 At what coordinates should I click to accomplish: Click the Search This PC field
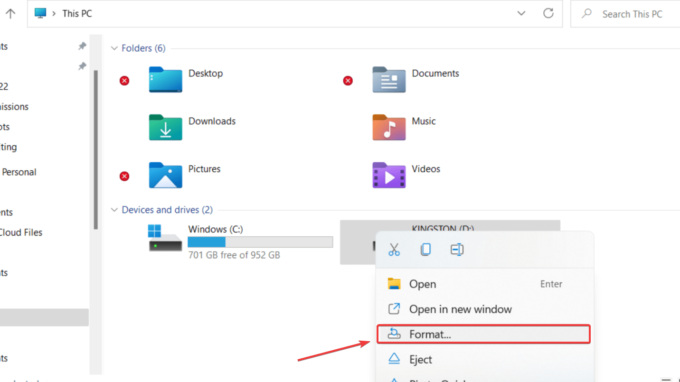point(632,14)
